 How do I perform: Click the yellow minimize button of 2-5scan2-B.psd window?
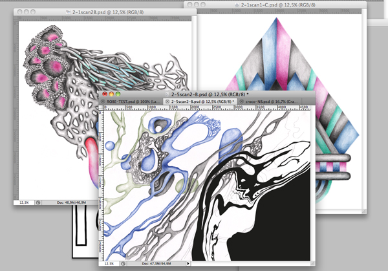tap(111, 94)
